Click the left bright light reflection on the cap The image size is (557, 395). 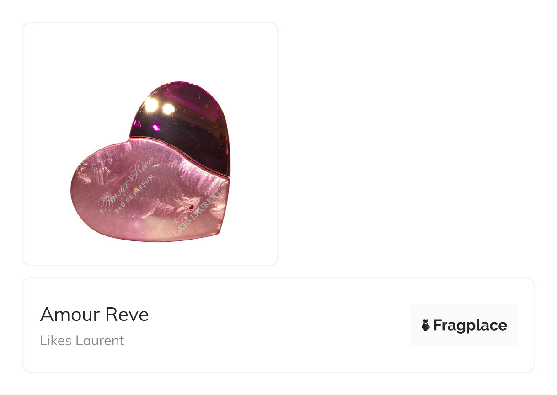[151, 105]
